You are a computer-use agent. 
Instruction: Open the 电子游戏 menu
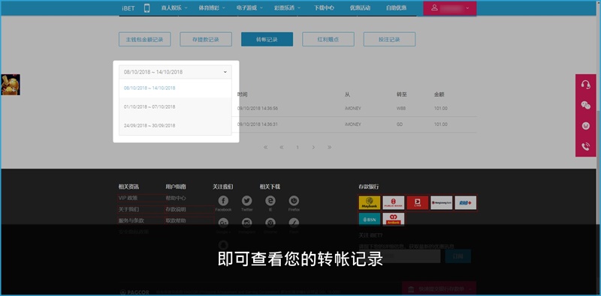point(249,7)
